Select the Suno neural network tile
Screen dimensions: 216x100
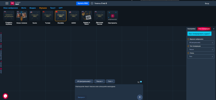pos(35,17)
